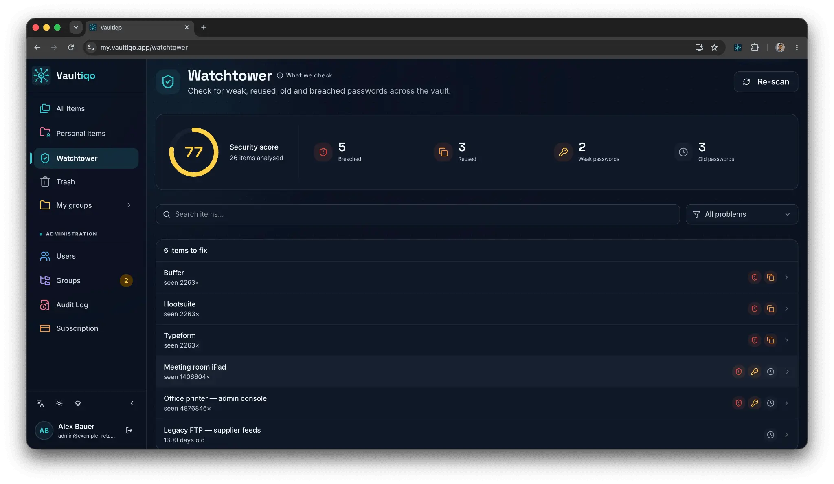Open the Vaultiqo browser extension icon

738,47
